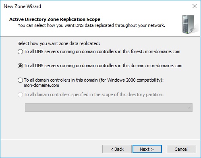Click the server tower icon in header

pos(189,25)
